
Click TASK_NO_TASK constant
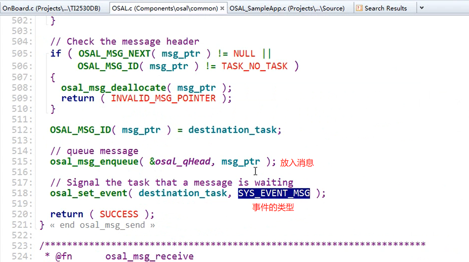point(254,66)
